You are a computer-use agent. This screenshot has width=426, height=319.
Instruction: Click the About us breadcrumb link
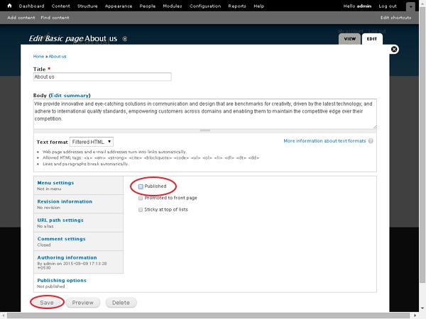(58, 57)
